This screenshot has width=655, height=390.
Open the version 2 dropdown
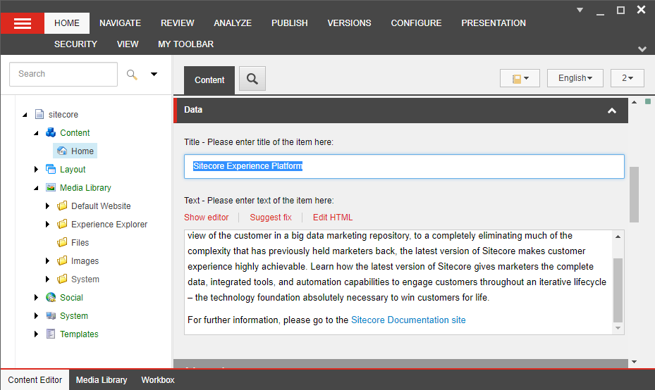(628, 78)
